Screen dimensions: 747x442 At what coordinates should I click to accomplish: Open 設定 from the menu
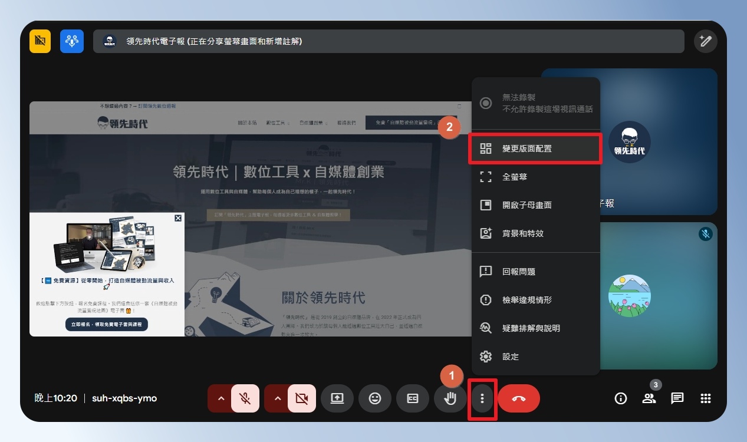point(535,357)
